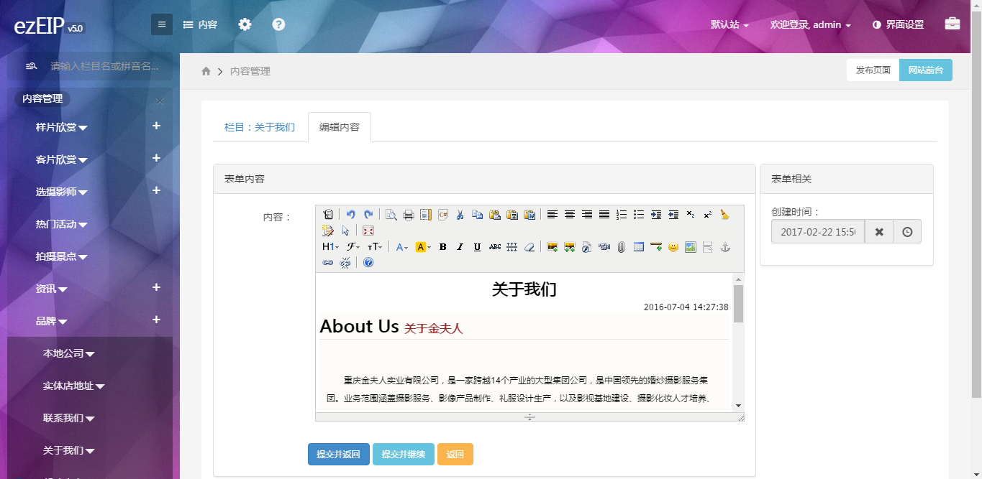Insert an emoticon smiley
Viewport: 982px width, 479px height.
click(x=673, y=246)
